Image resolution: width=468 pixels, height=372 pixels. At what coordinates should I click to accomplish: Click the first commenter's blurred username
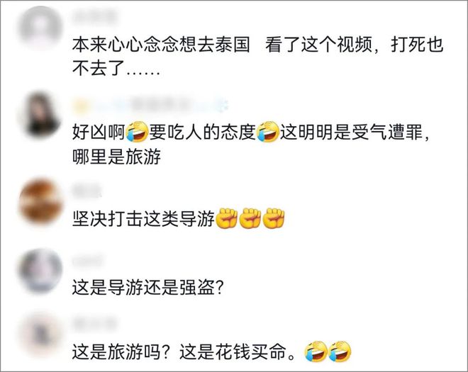(94, 17)
